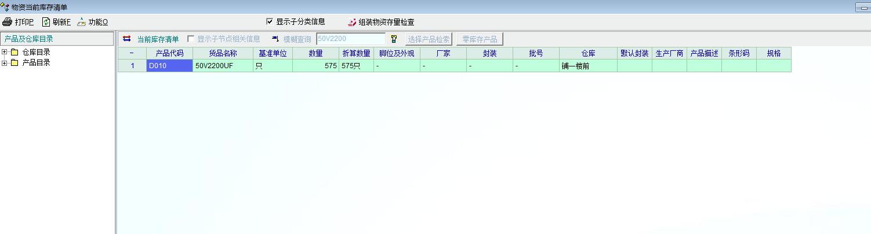Image resolution: width=871 pixels, height=234 pixels.
Task: Click the 产品及仓库目录 panel header
Action: 57,39
